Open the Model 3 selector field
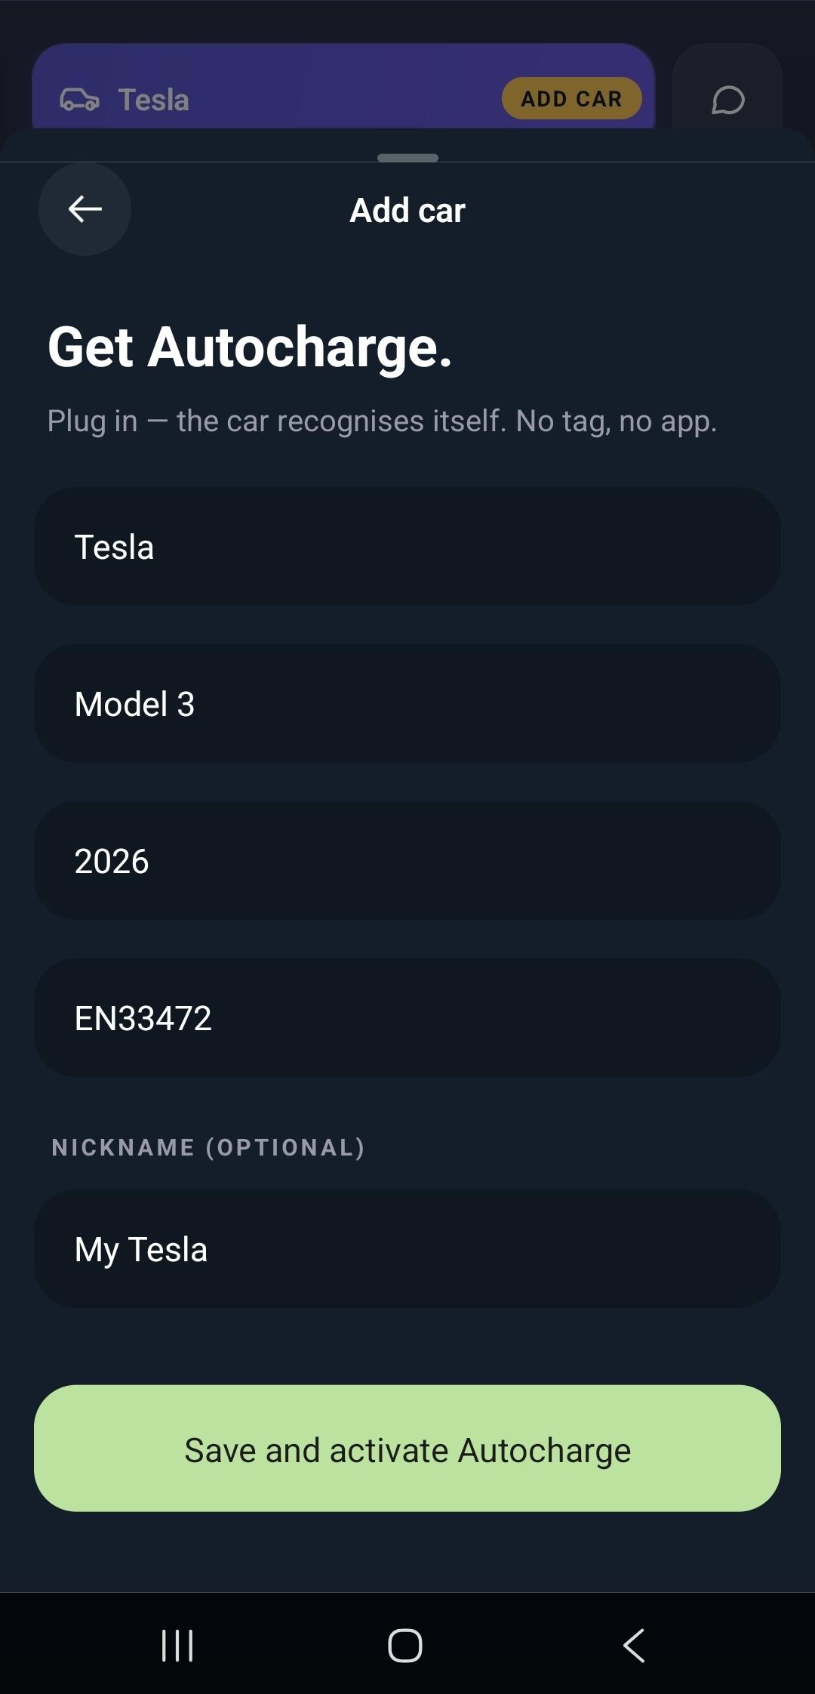The width and height of the screenshot is (815, 1694). click(x=407, y=703)
